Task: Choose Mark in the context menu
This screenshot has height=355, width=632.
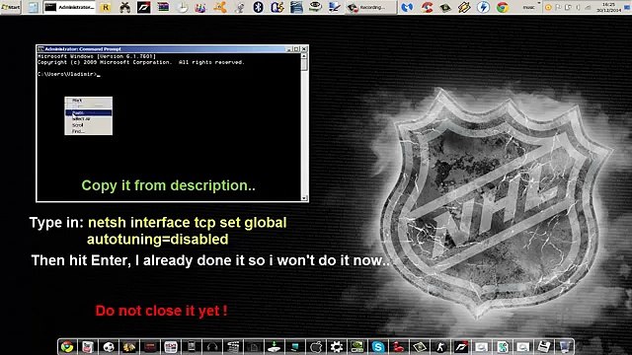Action: pos(88,101)
